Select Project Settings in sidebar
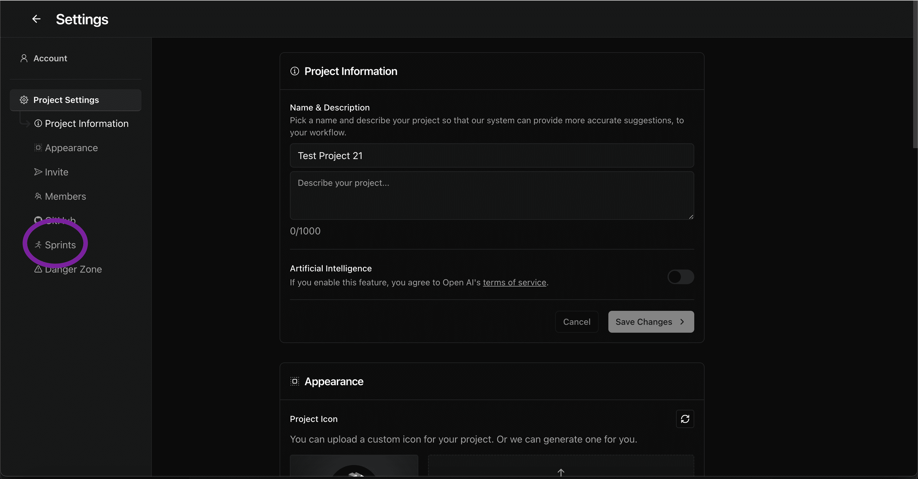The image size is (918, 479). click(x=75, y=100)
